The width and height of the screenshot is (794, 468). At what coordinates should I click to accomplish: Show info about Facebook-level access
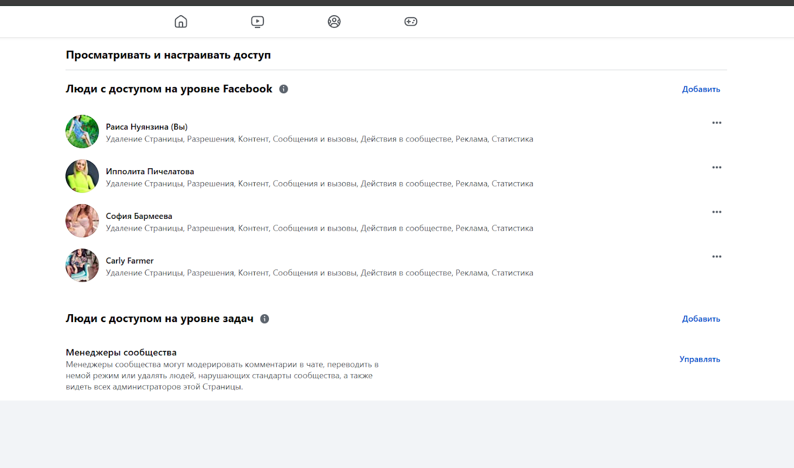[284, 89]
